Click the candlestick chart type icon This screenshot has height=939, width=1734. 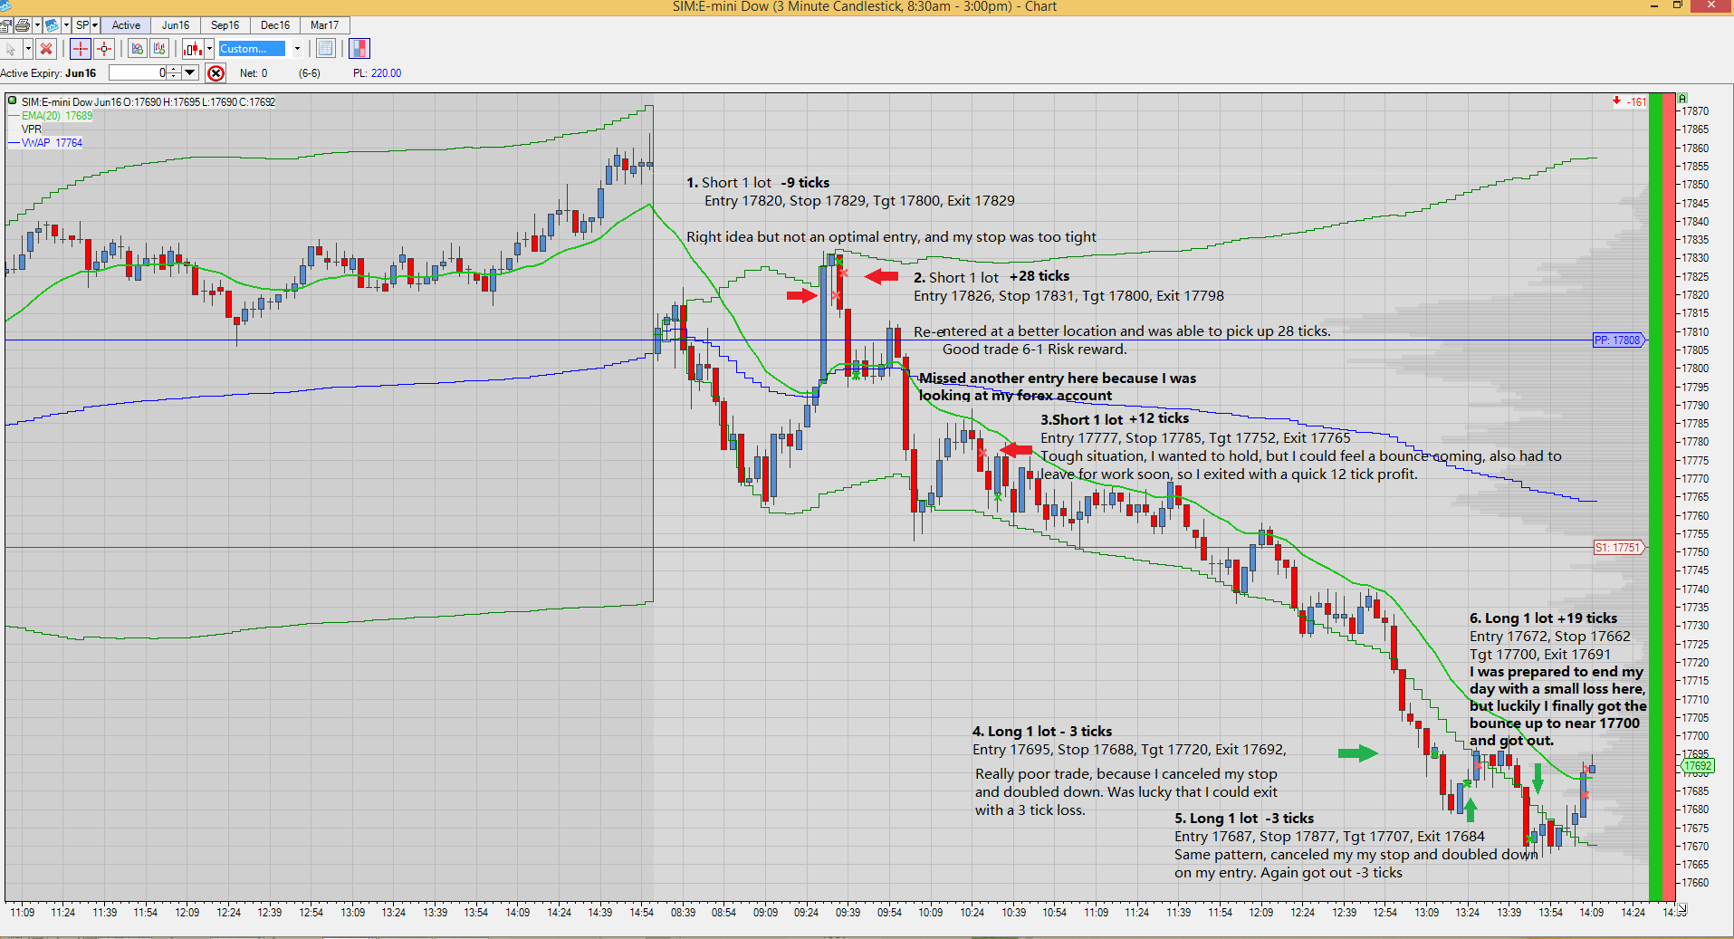[x=193, y=49]
